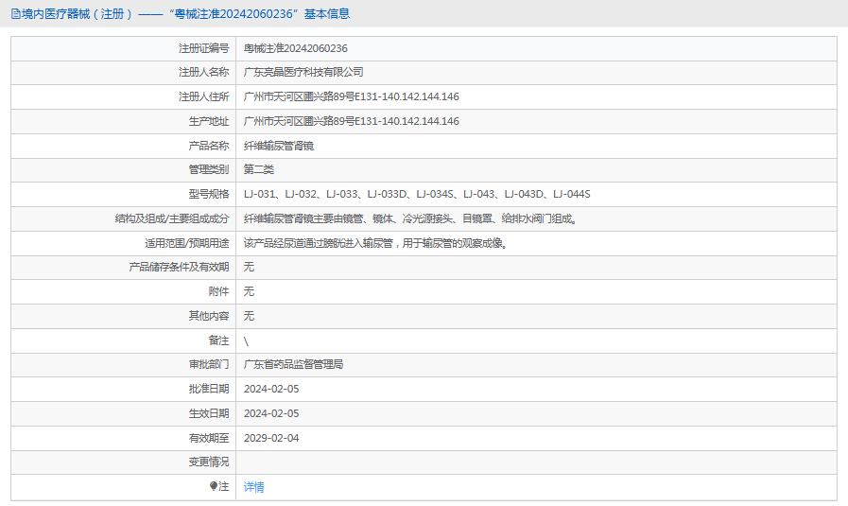This screenshot has height=506, width=848.
Task: Click the 有效期至 label
Action: [209, 438]
